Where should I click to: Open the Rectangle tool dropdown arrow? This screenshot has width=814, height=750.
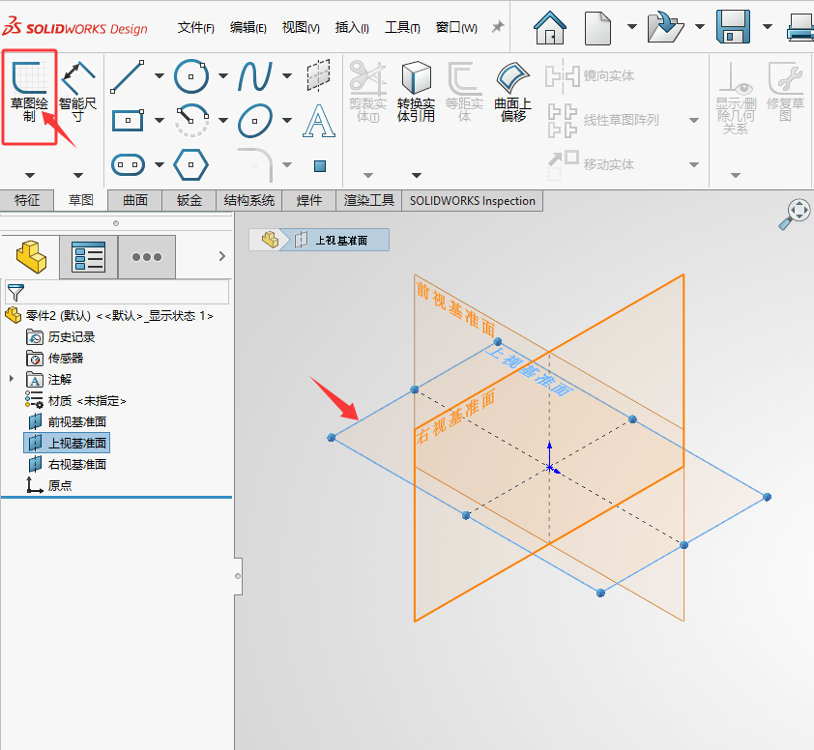[x=160, y=121]
